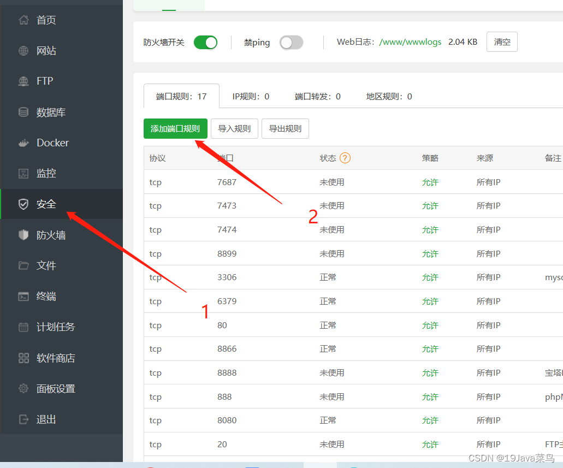563x468 pixels.
Task: Click the terminal icon beside 终端
Action: point(23,297)
